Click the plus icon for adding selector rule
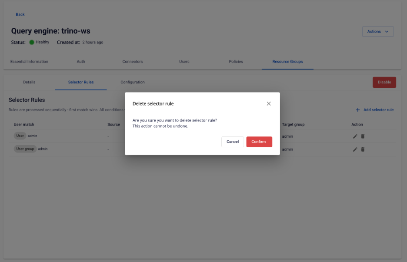Viewport: 407px width, 262px height. (x=358, y=110)
